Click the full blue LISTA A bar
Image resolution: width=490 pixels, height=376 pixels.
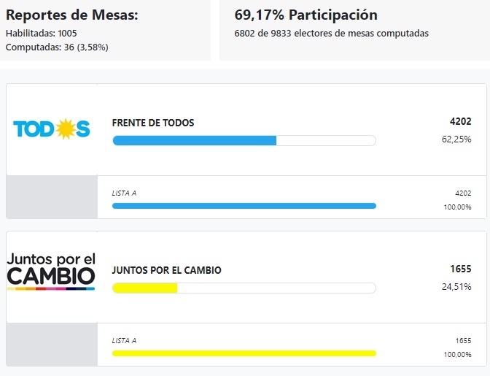[x=244, y=206]
